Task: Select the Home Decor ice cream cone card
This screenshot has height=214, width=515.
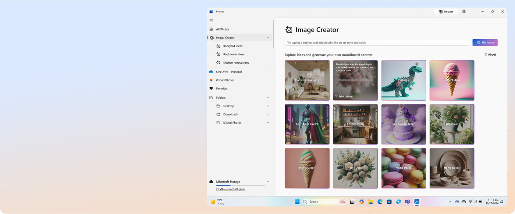Action: click(x=307, y=168)
